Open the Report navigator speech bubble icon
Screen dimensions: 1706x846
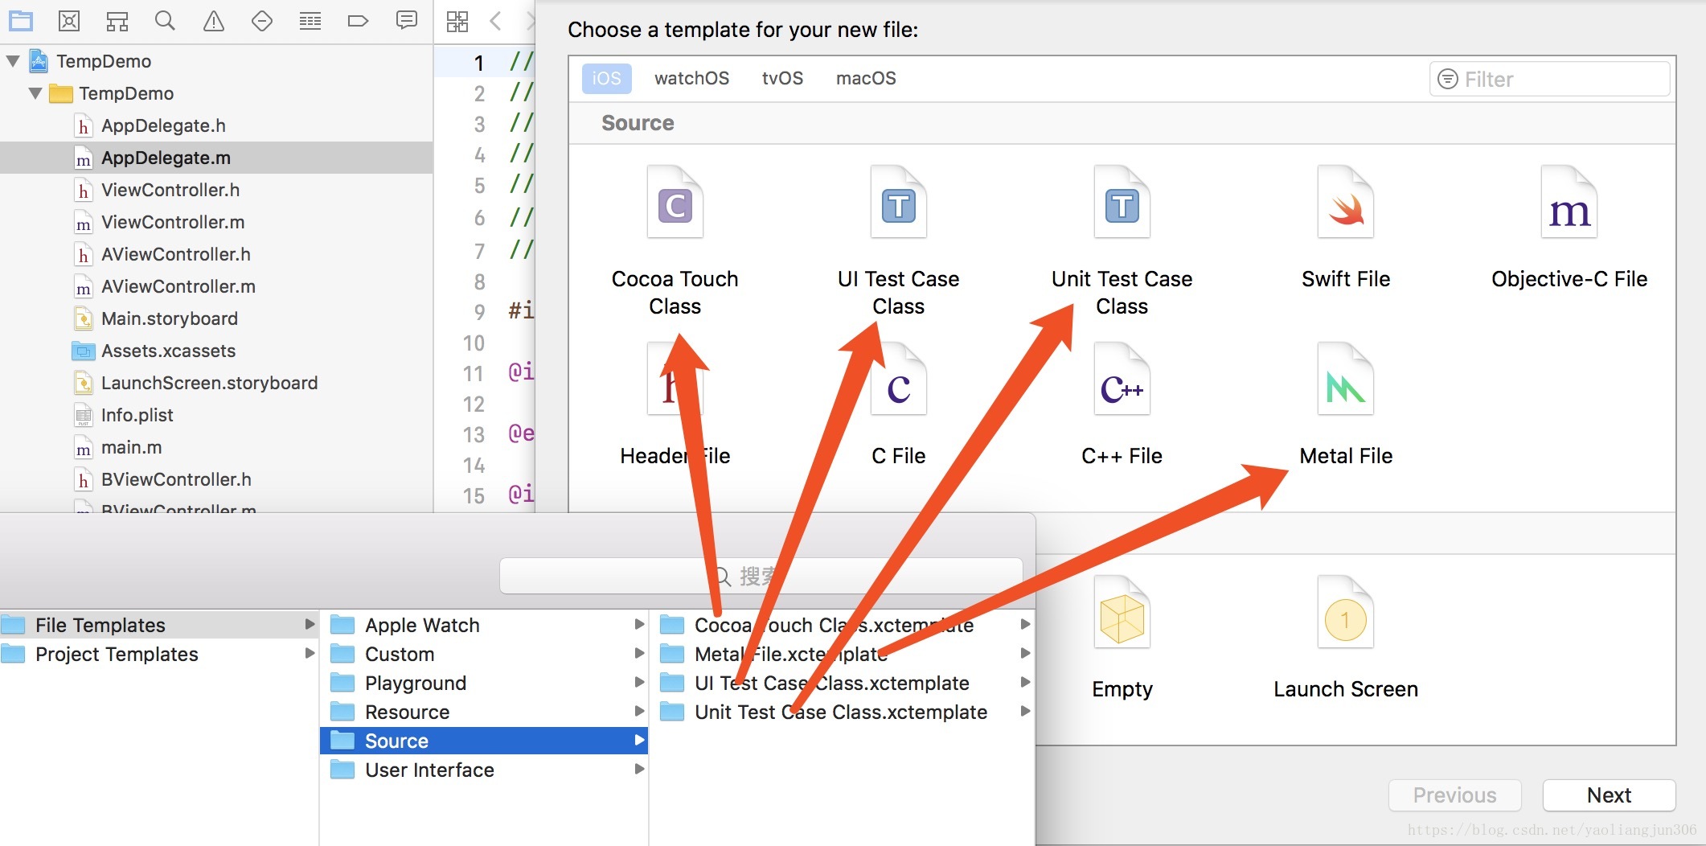tap(407, 20)
